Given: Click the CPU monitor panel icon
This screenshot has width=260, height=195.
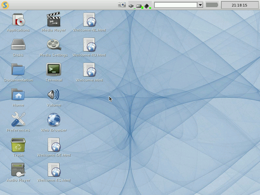Looking at the screenshot, I should click(x=131, y=6).
